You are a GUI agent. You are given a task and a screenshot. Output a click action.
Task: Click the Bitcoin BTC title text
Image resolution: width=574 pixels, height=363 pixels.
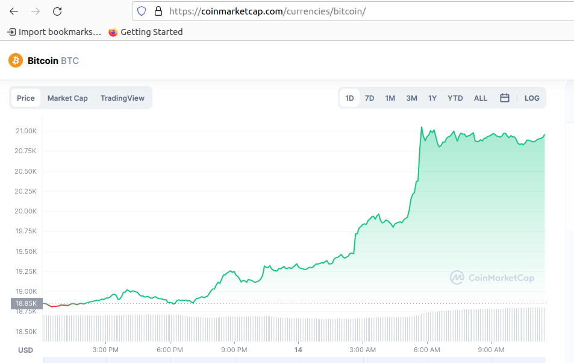(x=54, y=60)
